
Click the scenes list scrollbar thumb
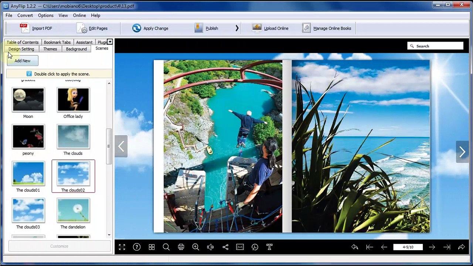tap(109, 146)
